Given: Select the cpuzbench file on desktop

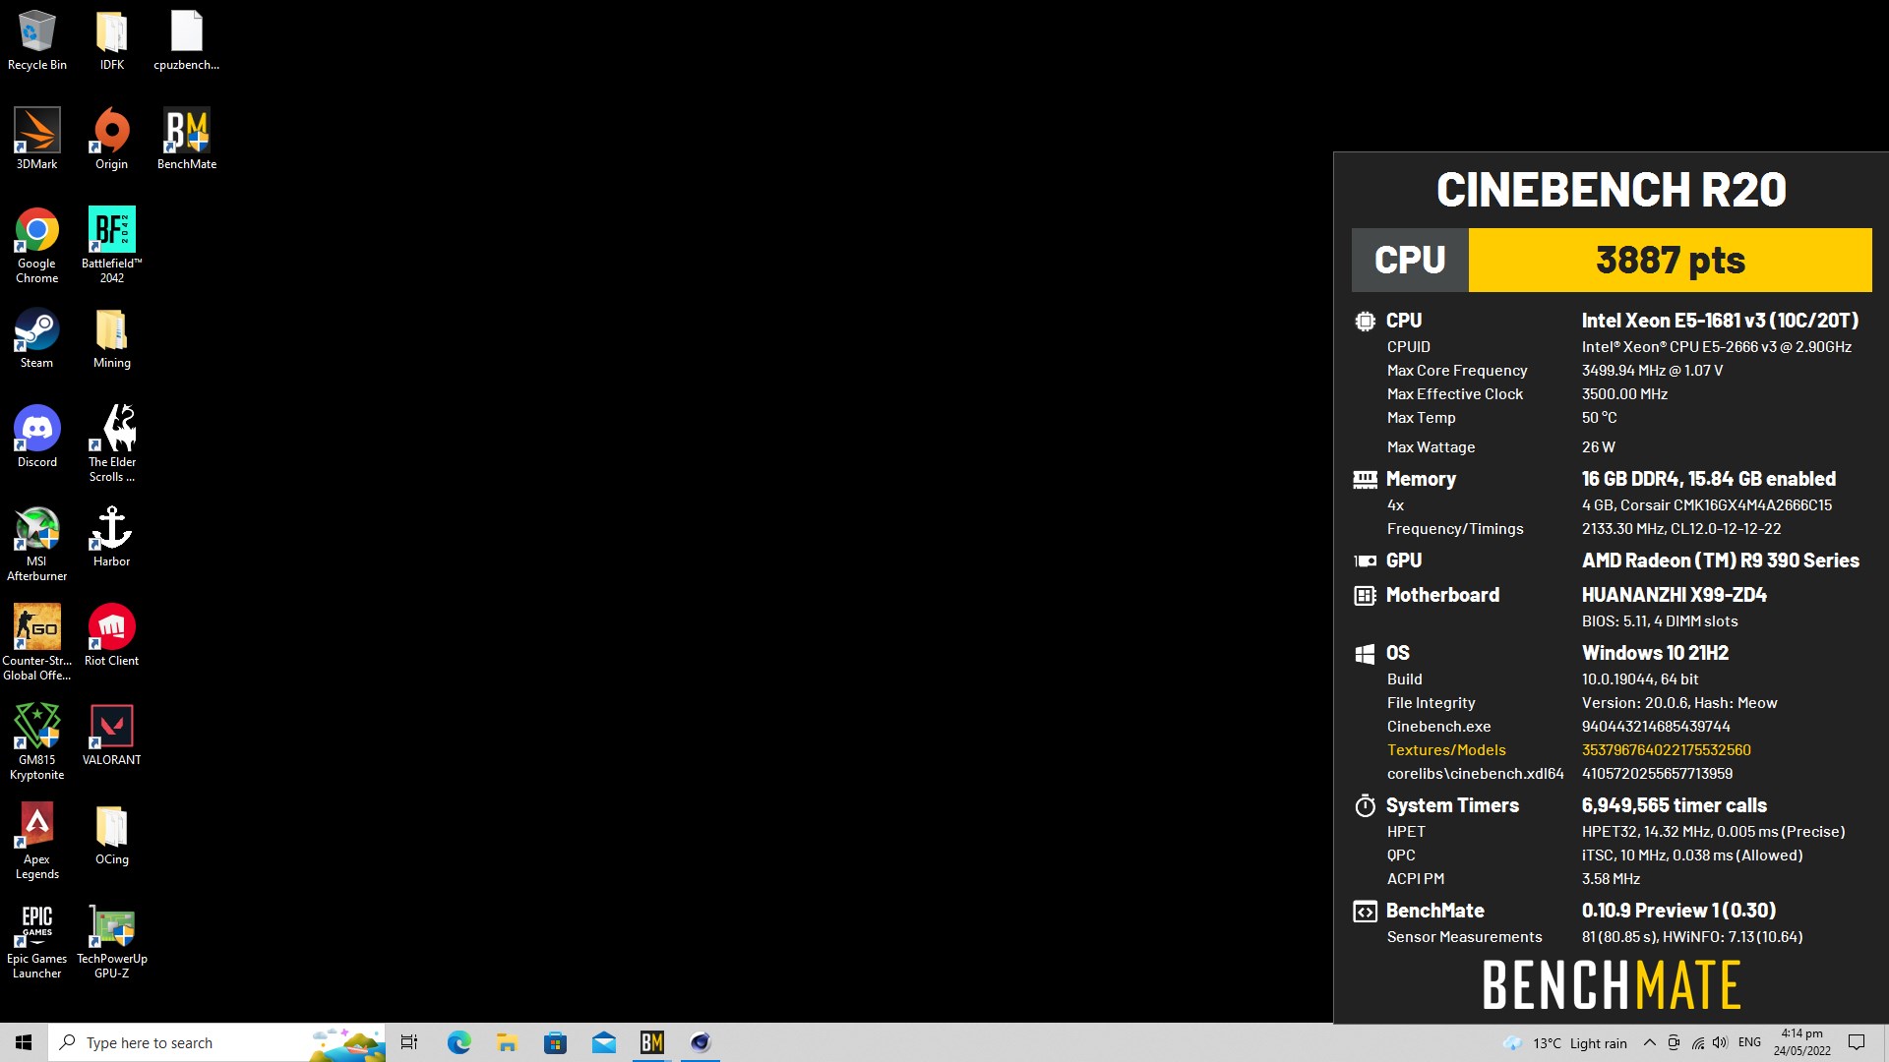Looking at the screenshot, I should (186, 40).
